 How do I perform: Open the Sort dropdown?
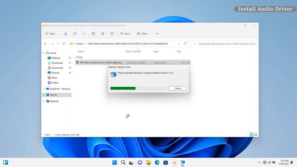coord(126,33)
